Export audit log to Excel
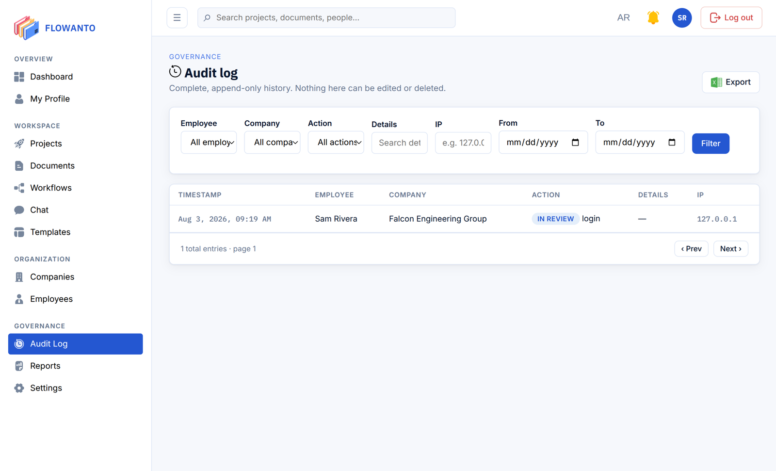Image resolution: width=776 pixels, height=471 pixels. coord(730,82)
